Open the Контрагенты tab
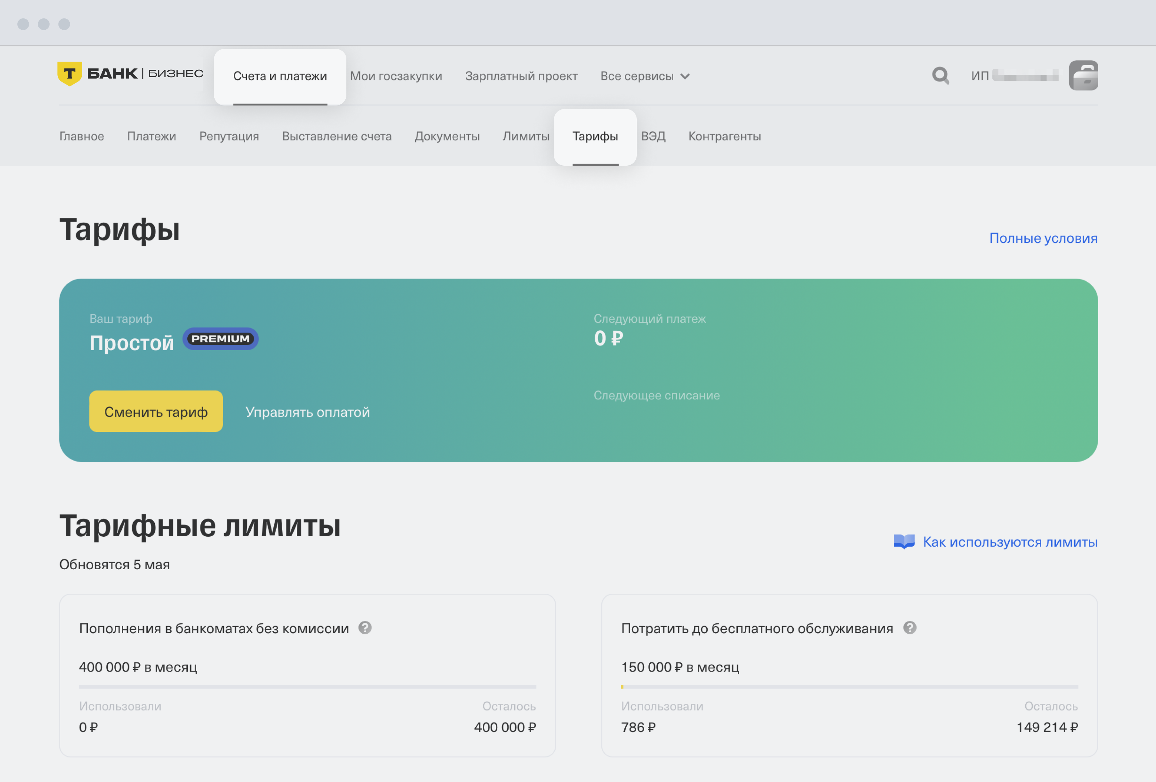 (x=725, y=136)
